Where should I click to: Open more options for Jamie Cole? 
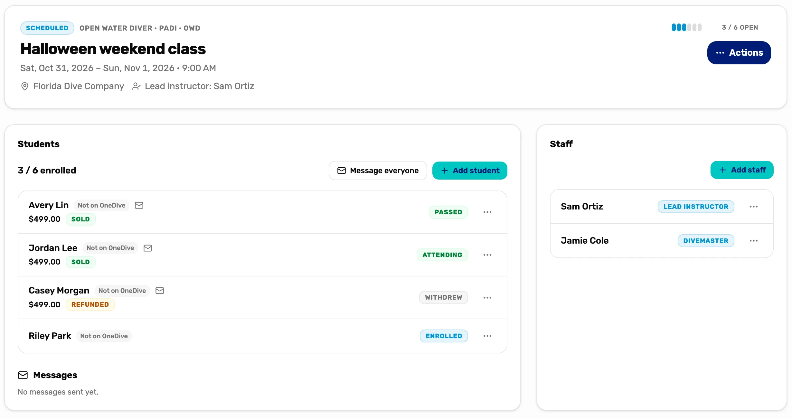[754, 241]
